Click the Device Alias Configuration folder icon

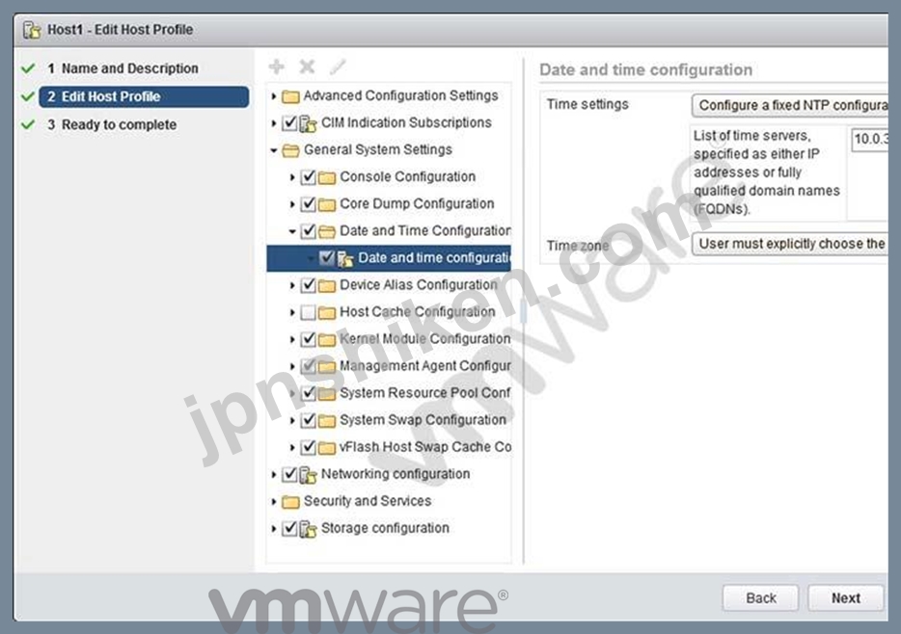point(327,285)
